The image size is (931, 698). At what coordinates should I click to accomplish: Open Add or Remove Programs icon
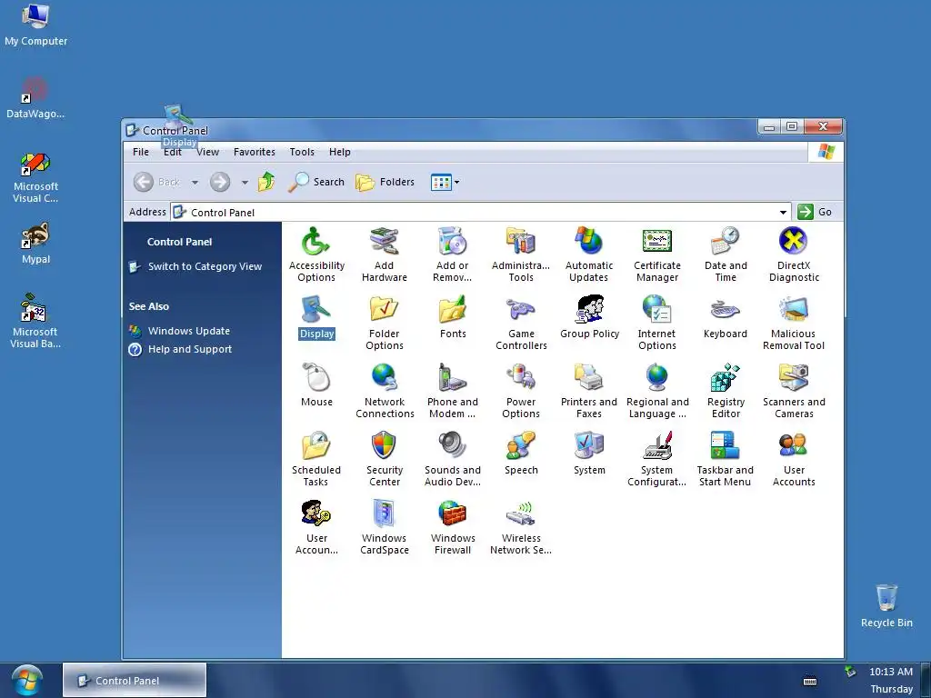coord(453,254)
